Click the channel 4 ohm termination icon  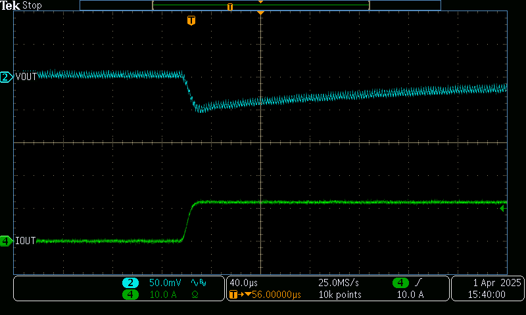coord(195,295)
